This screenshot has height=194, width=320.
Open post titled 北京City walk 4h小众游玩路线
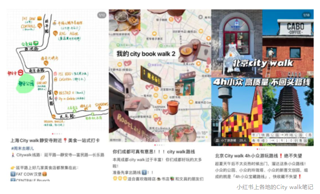258,156
